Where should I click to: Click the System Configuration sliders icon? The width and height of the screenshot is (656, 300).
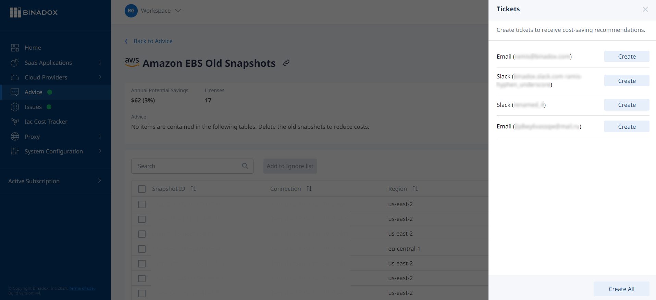pos(15,151)
